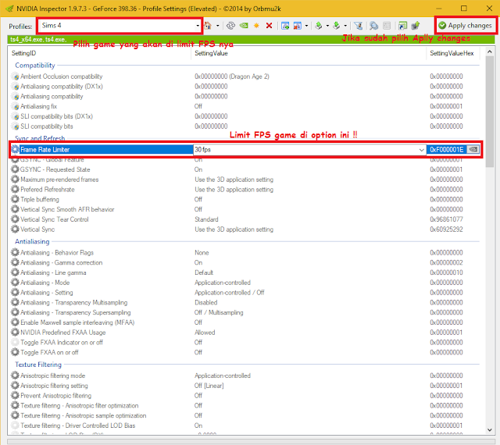The height and width of the screenshot is (445, 500).
Task: Click the green NVIDIA restore defaults icon
Action: click(x=244, y=26)
